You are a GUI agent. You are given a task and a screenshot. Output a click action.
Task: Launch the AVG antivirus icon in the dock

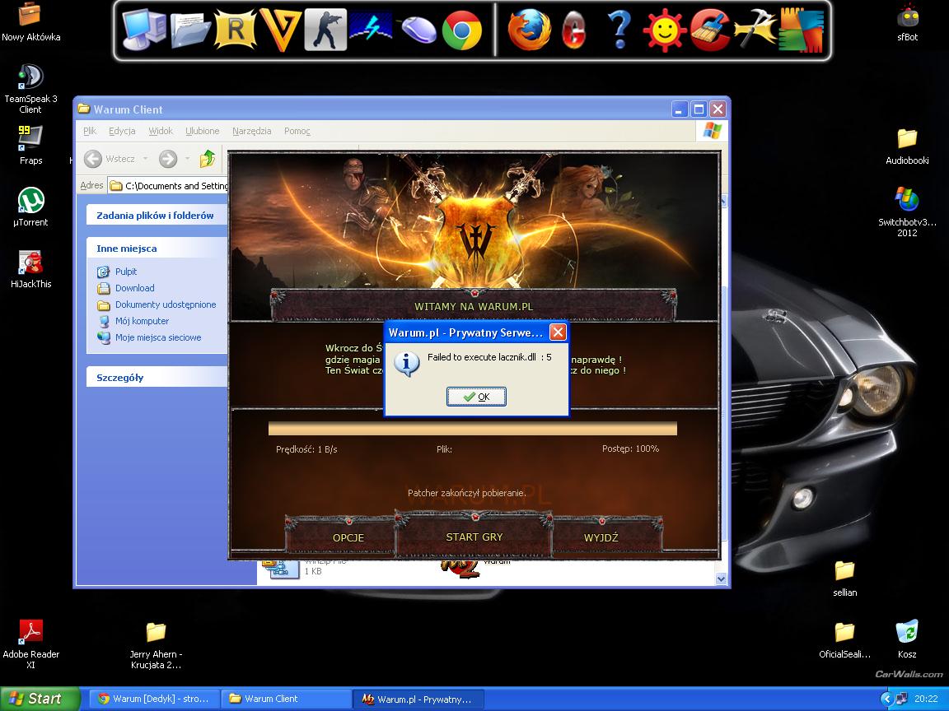click(x=801, y=30)
